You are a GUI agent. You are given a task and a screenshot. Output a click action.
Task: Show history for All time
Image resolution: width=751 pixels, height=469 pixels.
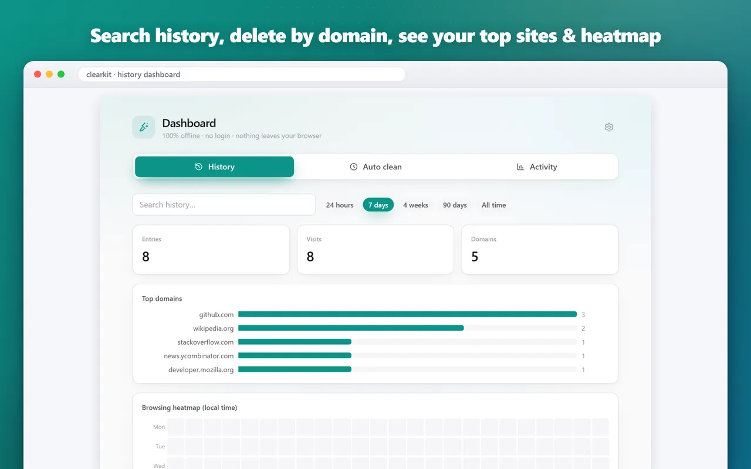click(x=494, y=205)
